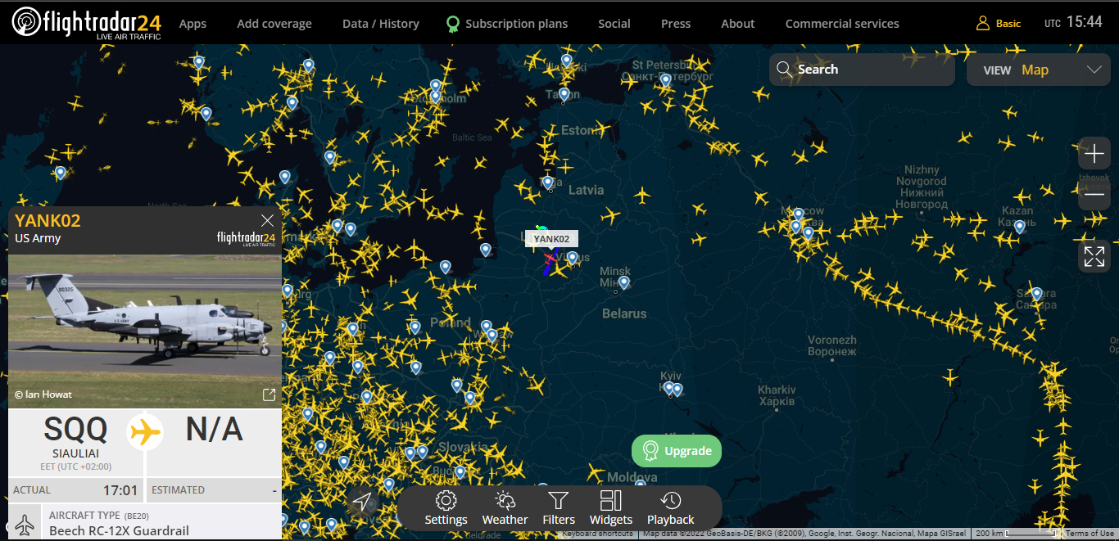Screen dimensions: 1119x541
Task: Click the Vilnius airport pin
Action: (x=572, y=258)
